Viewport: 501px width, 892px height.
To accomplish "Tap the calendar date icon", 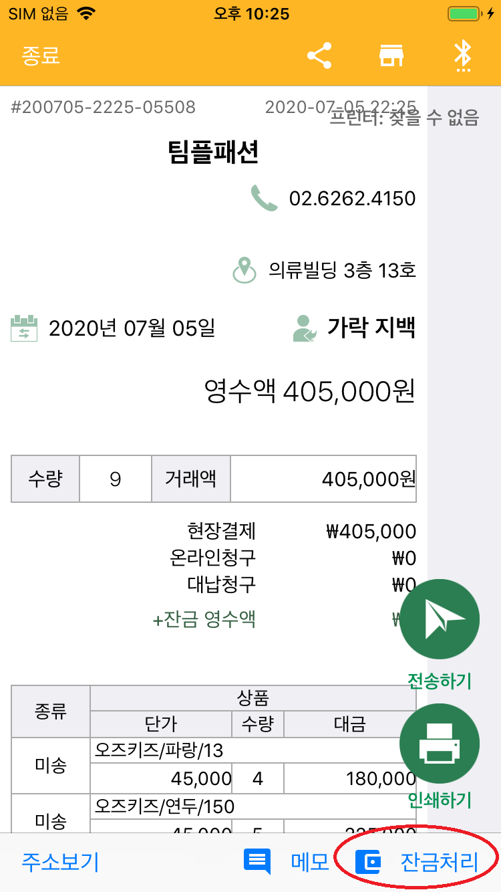I will point(24,328).
